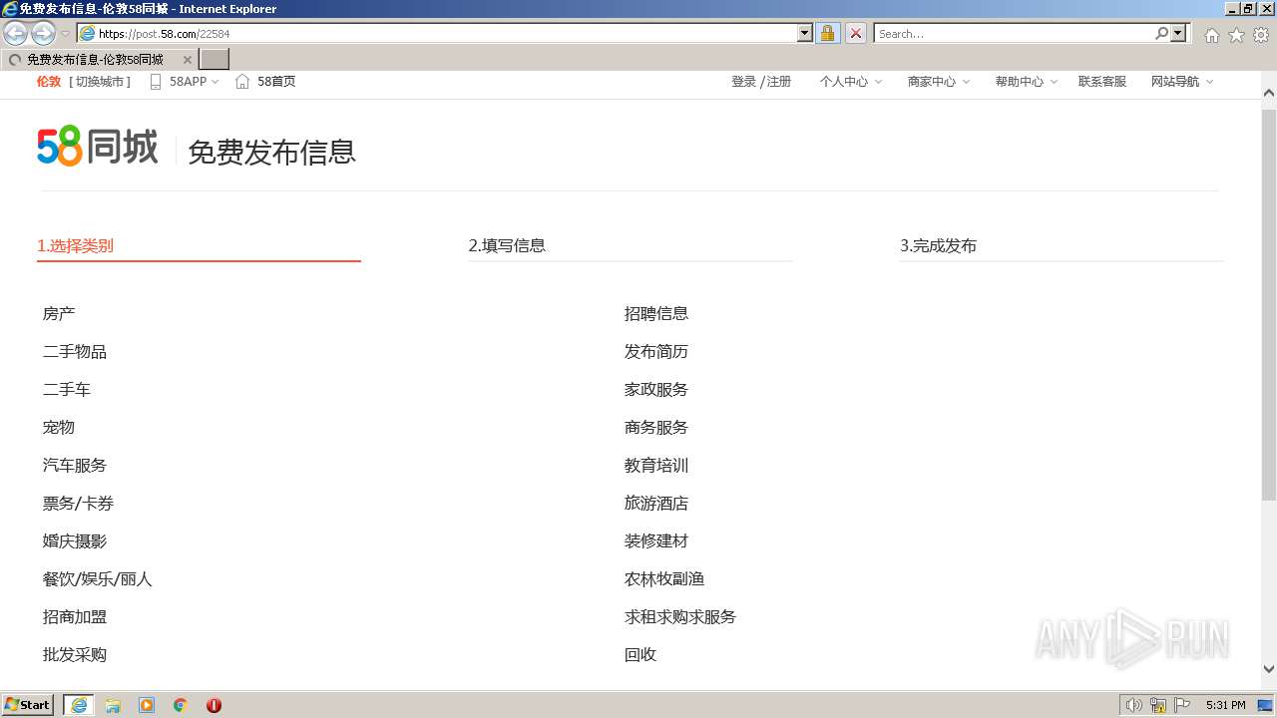1277x718 pixels.
Task: Choose the 发布简历 category
Action: click(x=656, y=352)
